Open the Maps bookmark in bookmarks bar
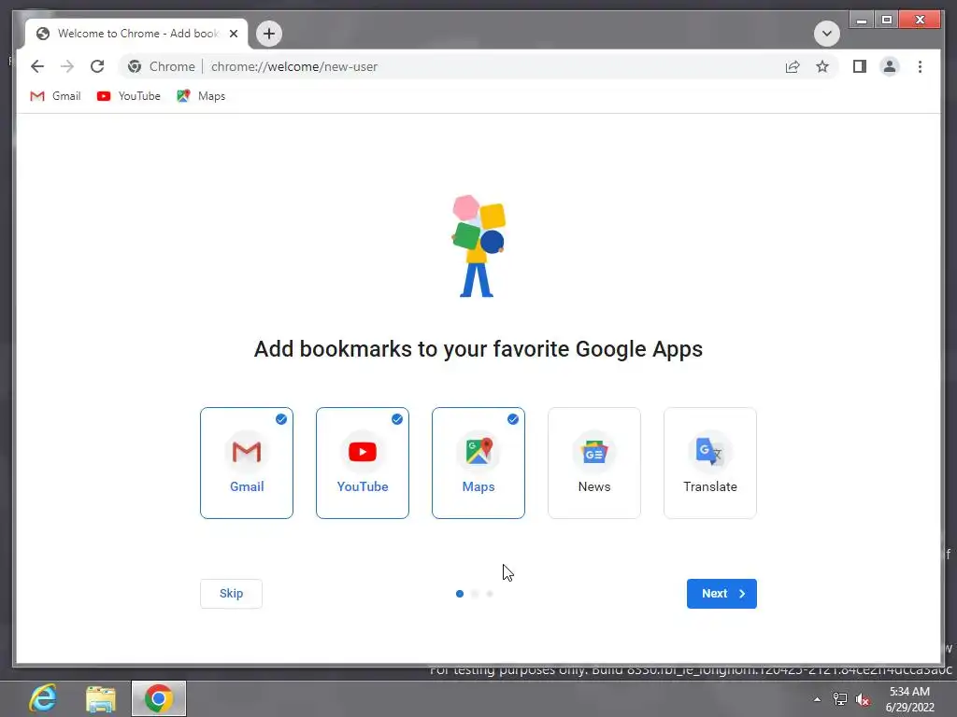Screen dimensions: 957x717 tap(202, 96)
